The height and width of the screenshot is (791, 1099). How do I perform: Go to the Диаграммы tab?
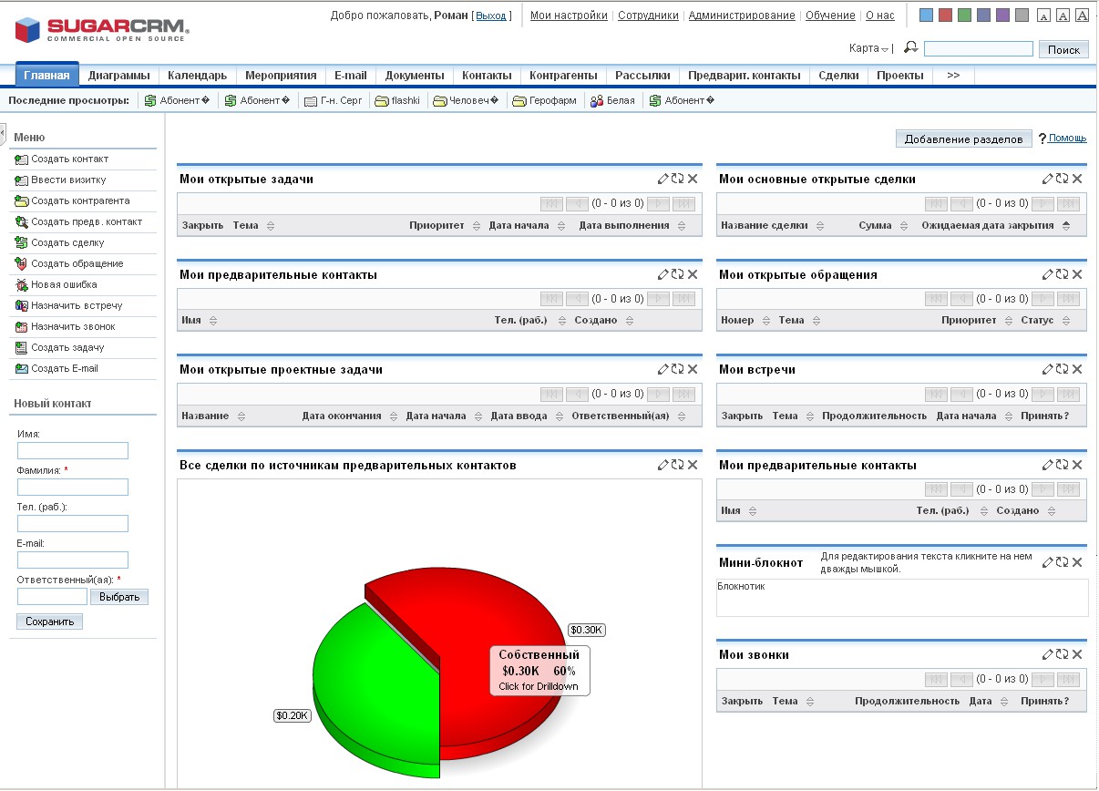[x=119, y=75]
